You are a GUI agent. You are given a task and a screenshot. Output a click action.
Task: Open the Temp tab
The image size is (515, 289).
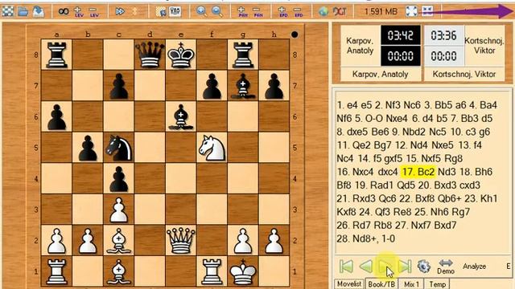point(438,284)
